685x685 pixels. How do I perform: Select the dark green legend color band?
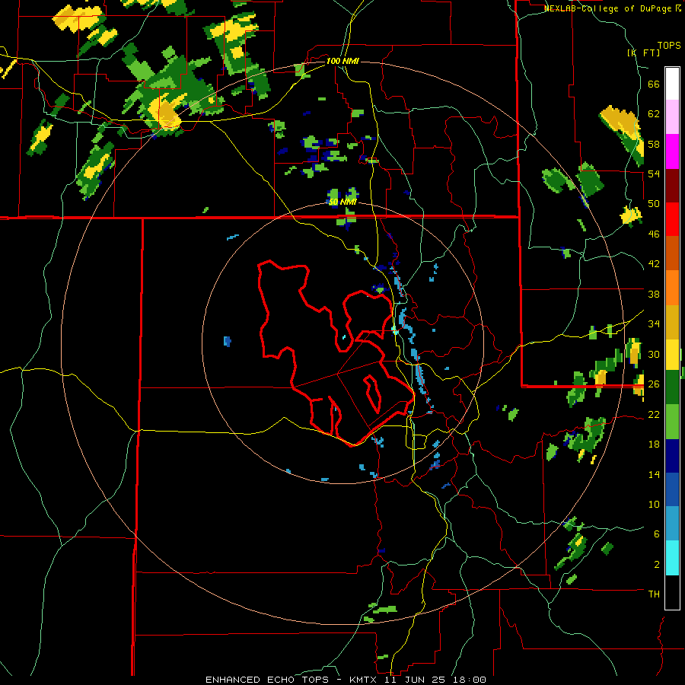672,387
